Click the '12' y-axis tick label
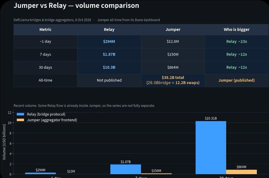269x178 pixels. coord(9,113)
